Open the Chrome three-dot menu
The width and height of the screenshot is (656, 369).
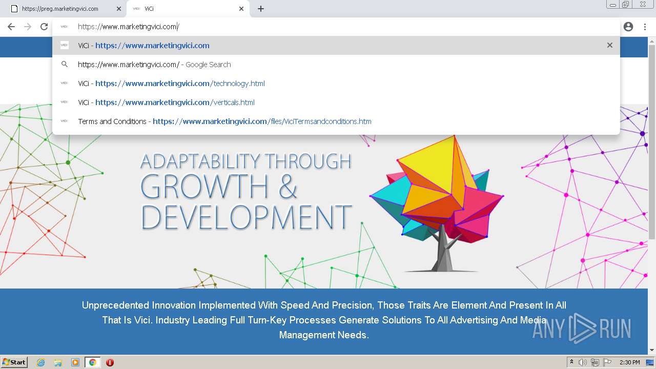(x=645, y=27)
